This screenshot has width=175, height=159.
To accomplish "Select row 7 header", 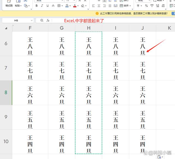I will (x=6, y=68).
